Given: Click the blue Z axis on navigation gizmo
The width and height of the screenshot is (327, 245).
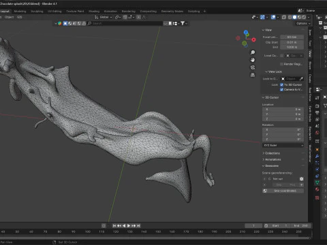Looking at the screenshot, I should click(246, 33).
